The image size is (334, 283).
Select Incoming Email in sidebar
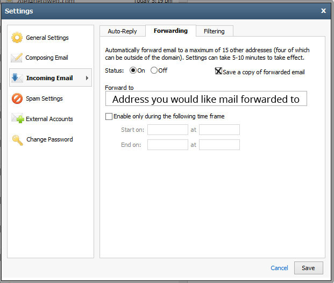(x=51, y=77)
